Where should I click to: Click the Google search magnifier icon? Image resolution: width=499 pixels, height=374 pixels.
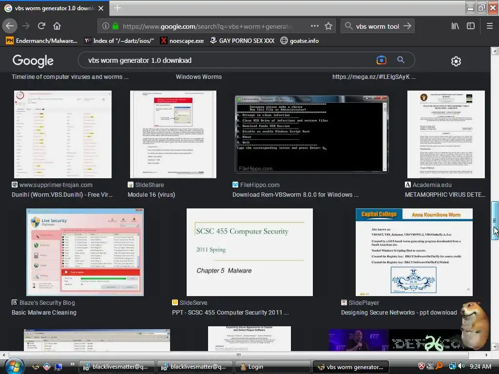(401, 60)
